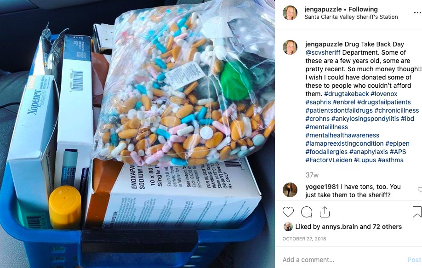Viewport: 422px width, 268px height.
Task: Like the post with the heart icon
Action: (288, 212)
